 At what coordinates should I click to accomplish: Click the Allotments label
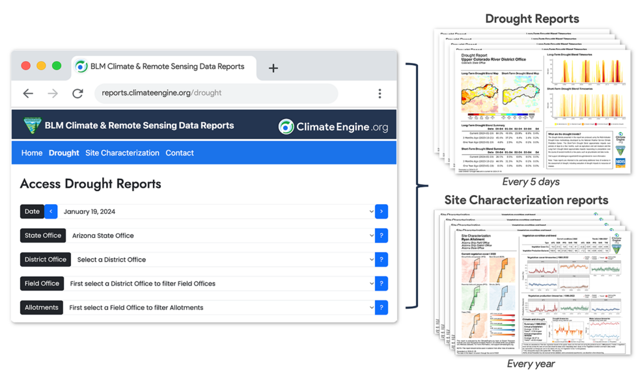[x=42, y=307]
